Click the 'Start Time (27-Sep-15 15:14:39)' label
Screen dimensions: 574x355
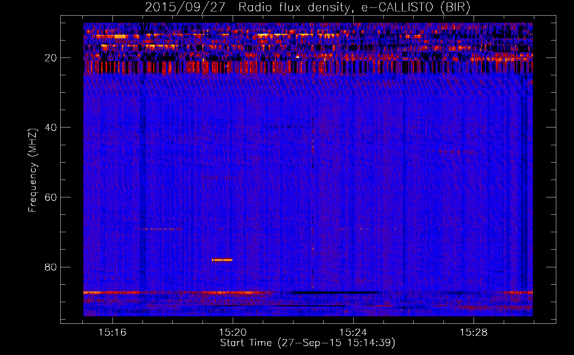[x=308, y=343]
